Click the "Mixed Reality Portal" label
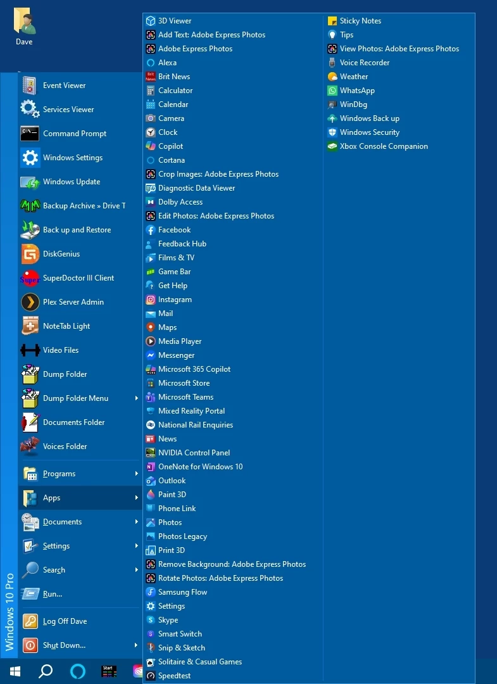Image resolution: width=497 pixels, height=684 pixels. point(191,411)
